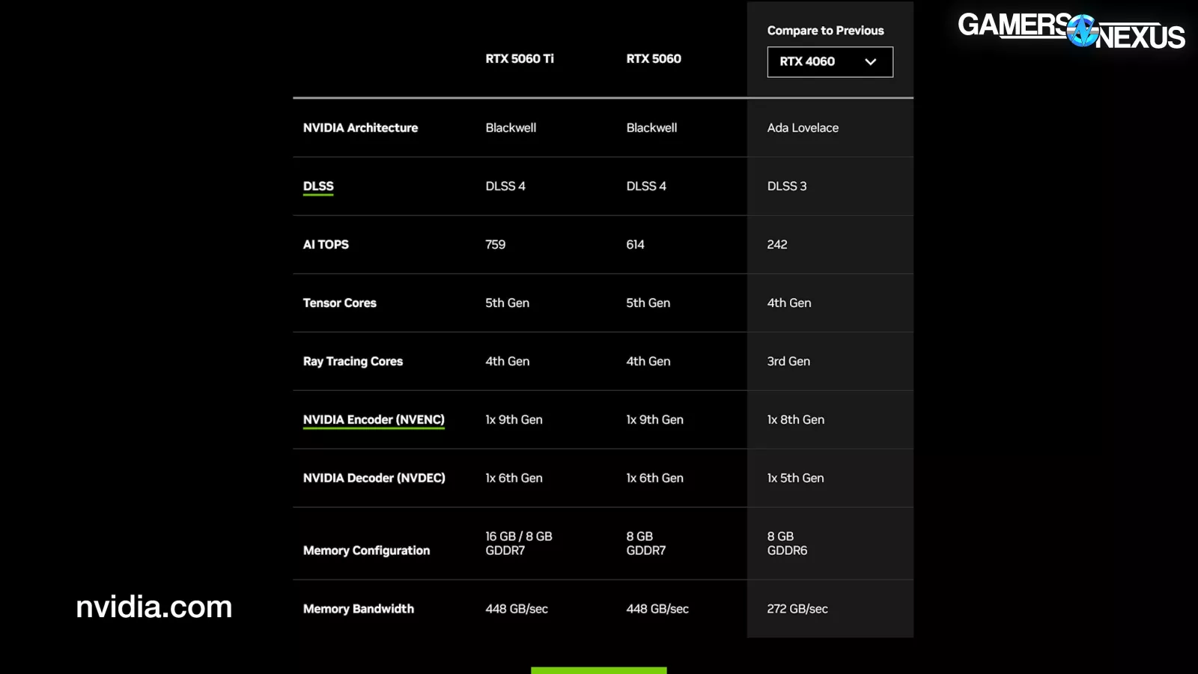
Task: Select the AI TOPS row label
Action: pos(326,245)
